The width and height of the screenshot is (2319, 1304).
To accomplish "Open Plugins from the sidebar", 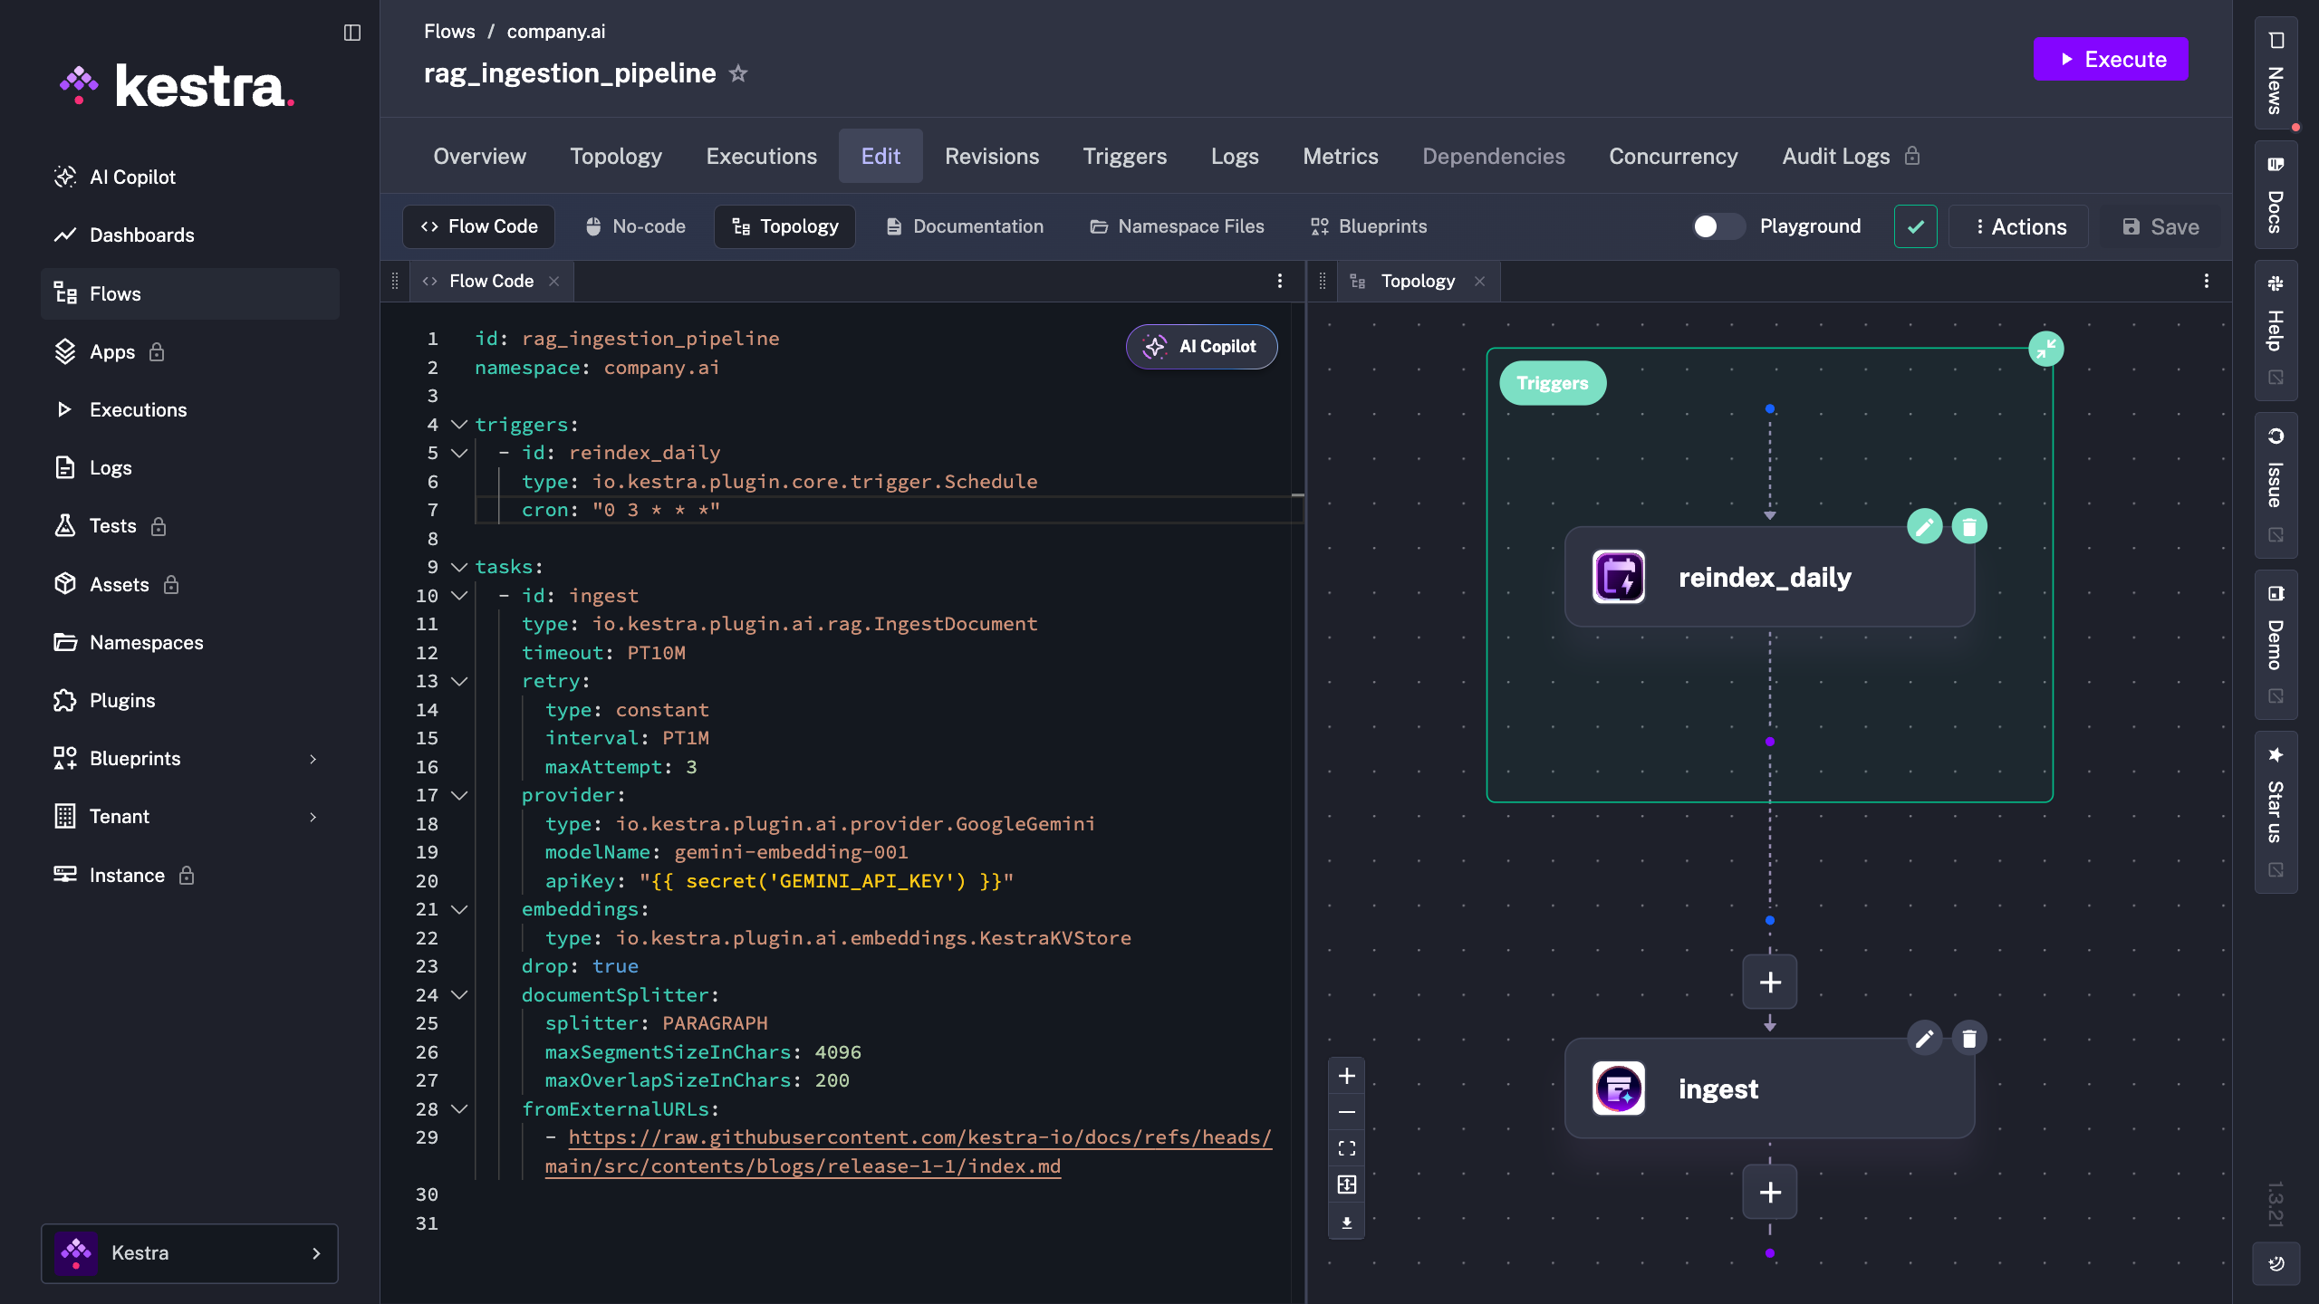I will [x=189, y=701].
